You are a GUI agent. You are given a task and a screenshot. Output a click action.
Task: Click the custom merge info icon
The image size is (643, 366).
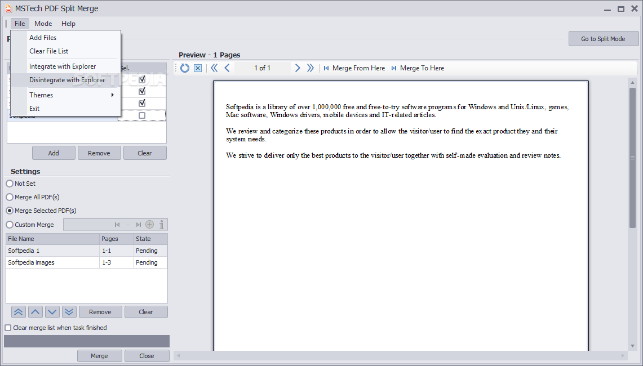(x=162, y=225)
